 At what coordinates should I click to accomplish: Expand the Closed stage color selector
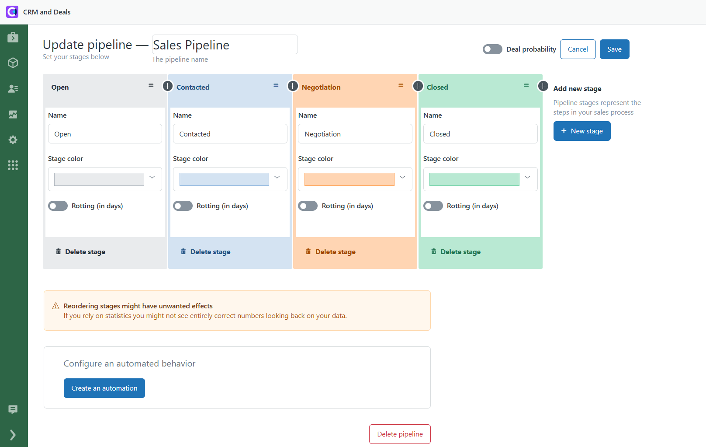coord(527,177)
